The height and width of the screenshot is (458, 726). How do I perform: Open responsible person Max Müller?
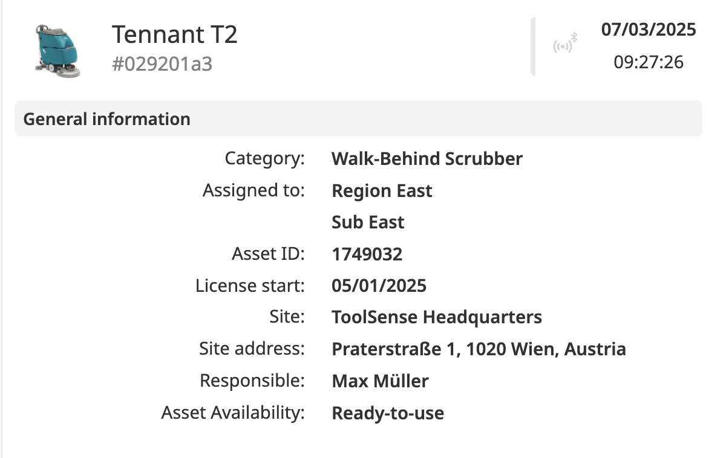[380, 381]
